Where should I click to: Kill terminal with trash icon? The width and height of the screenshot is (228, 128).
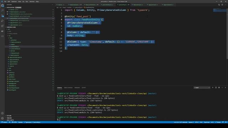coord(219,87)
